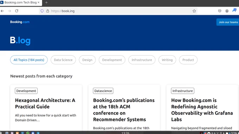Click 'Newest posts from each category' heading

41,76
